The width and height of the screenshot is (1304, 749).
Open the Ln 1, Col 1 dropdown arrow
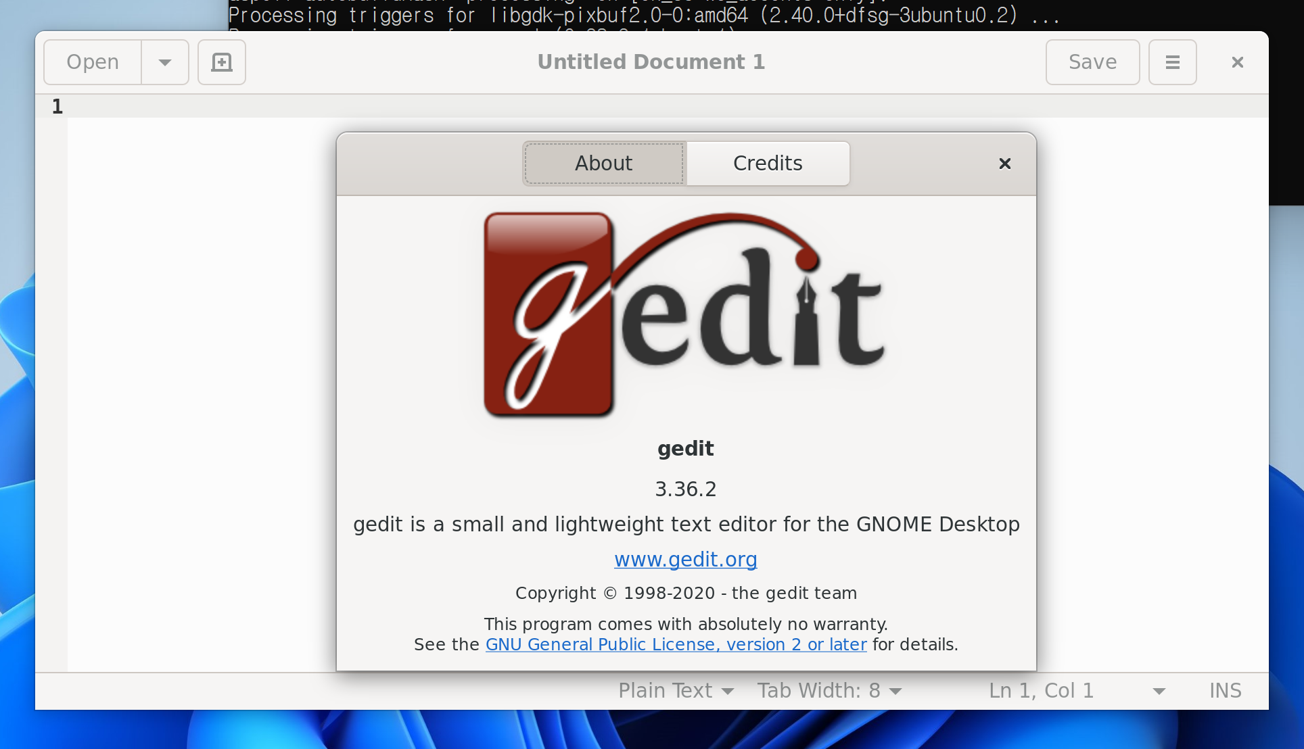click(x=1159, y=691)
